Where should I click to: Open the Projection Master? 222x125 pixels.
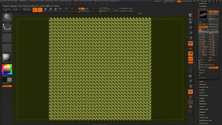[x=7, y=10]
